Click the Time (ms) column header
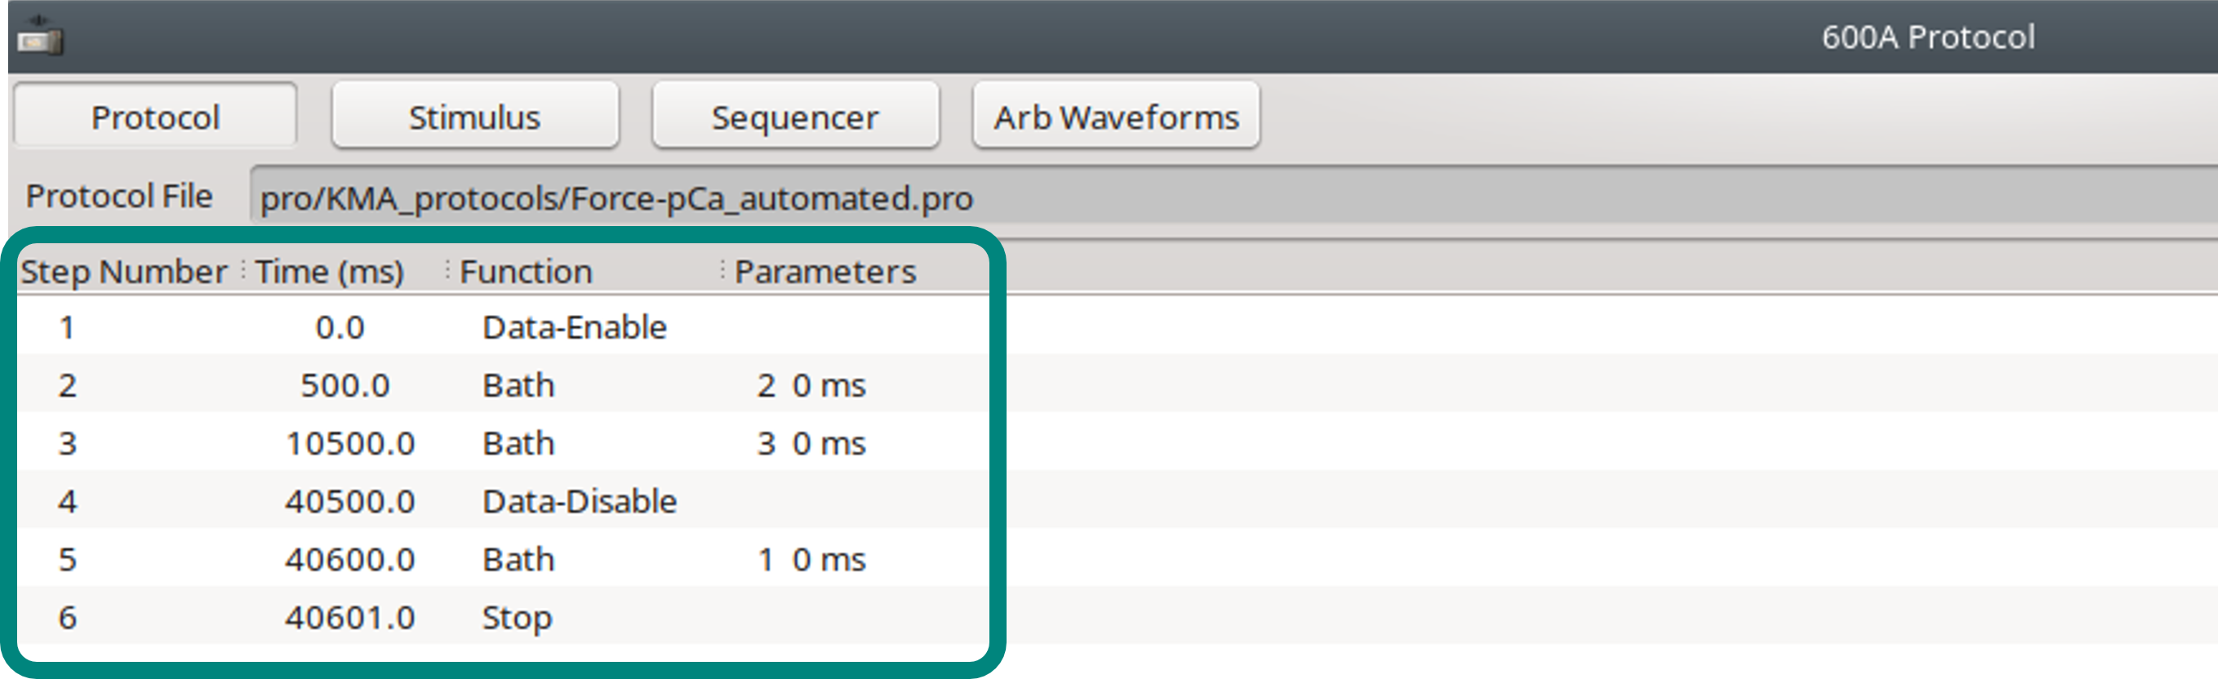 click(x=330, y=272)
